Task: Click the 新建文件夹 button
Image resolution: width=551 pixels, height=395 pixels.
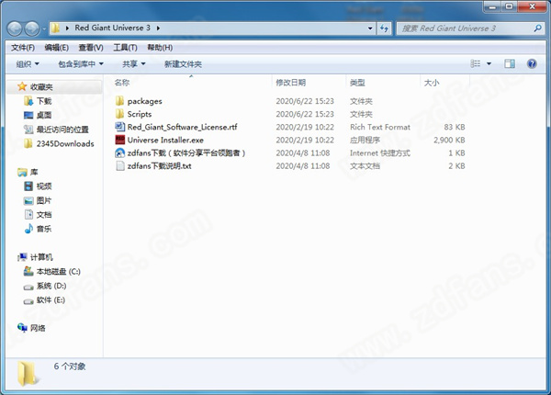Action: (183, 64)
